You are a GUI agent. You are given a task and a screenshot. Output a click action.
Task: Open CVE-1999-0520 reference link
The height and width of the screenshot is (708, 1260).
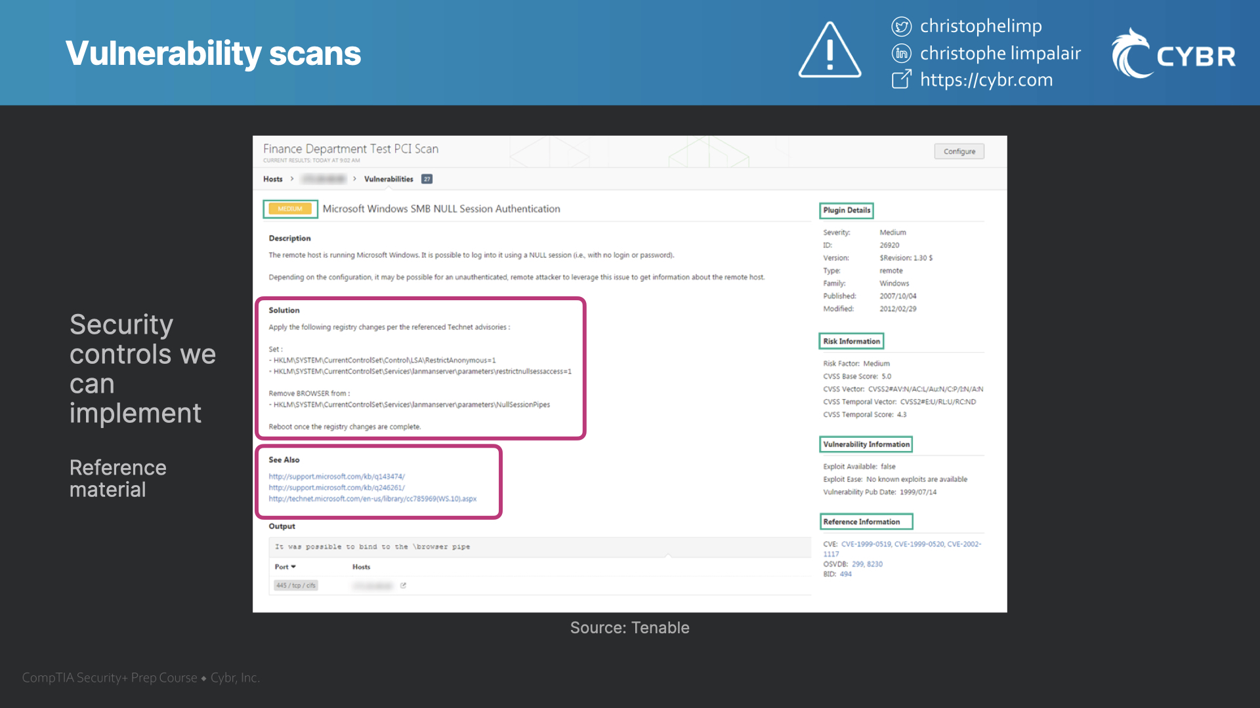pos(919,544)
